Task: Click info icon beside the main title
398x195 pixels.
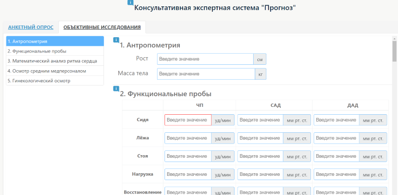Action: pyautogui.click(x=130, y=2)
